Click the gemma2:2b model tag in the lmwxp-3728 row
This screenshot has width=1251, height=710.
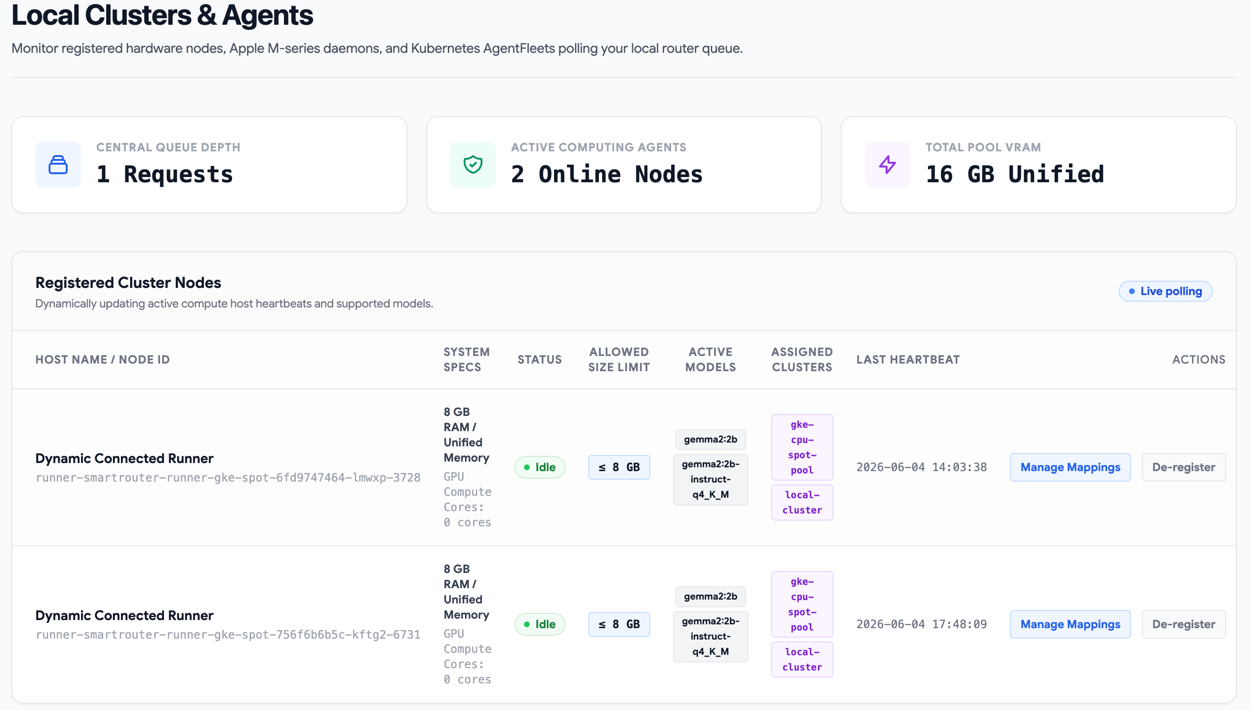pos(710,439)
